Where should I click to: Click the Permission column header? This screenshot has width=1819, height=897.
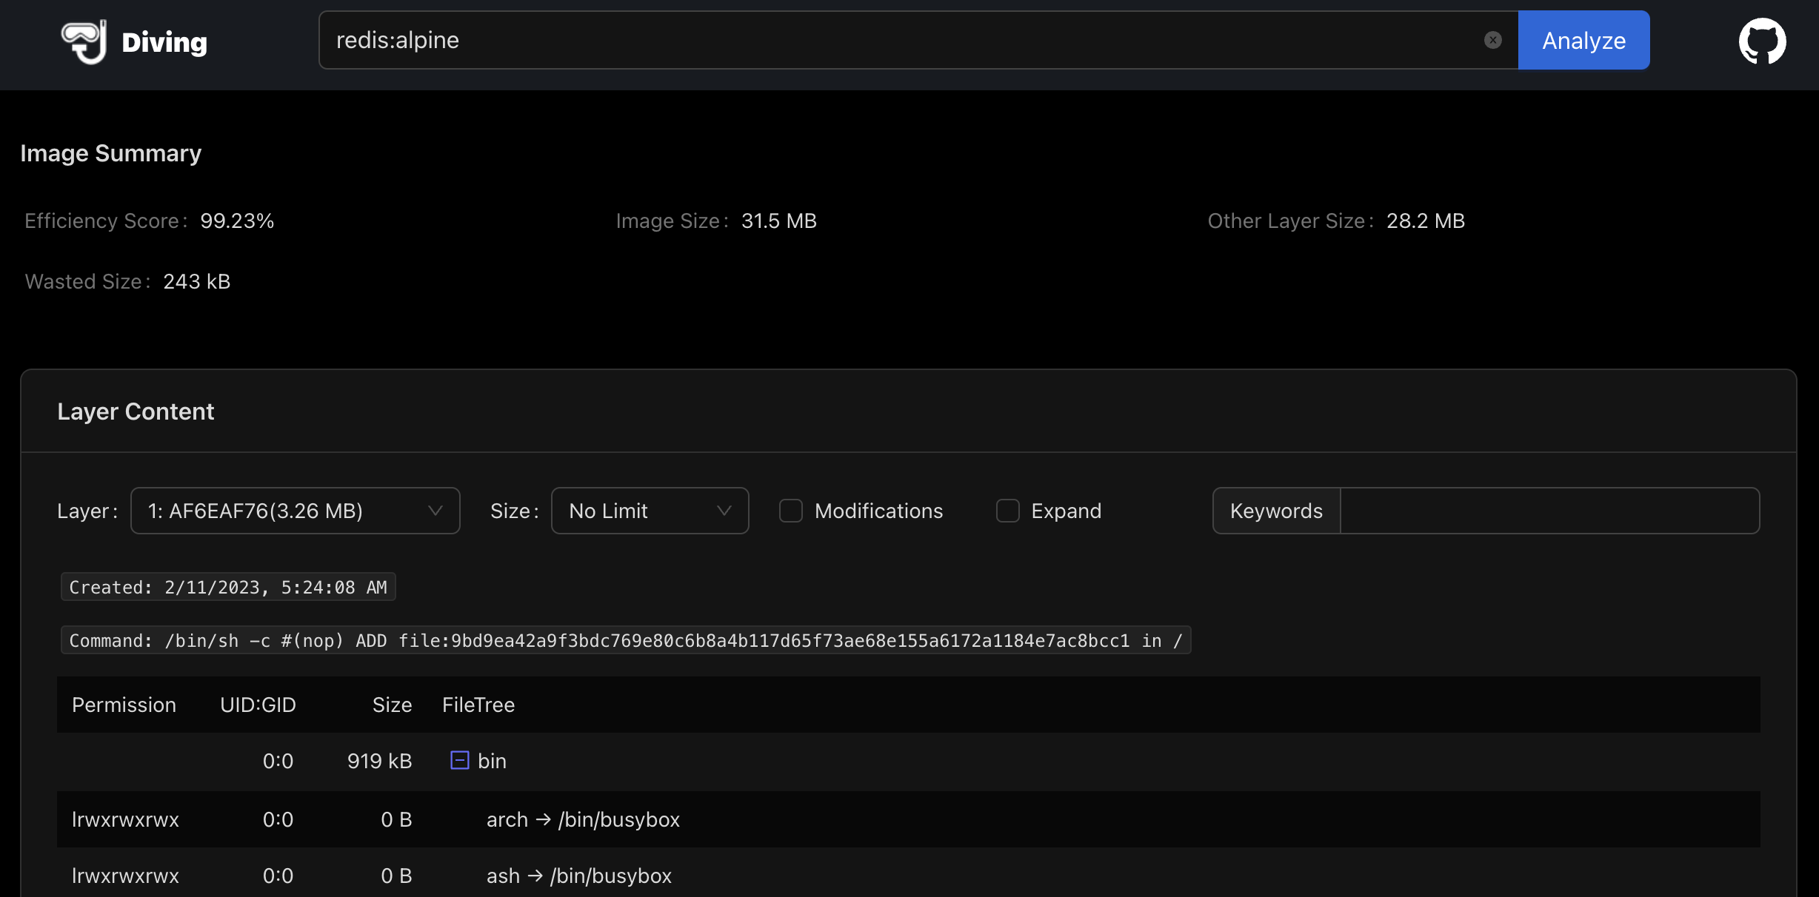tap(124, 705)
